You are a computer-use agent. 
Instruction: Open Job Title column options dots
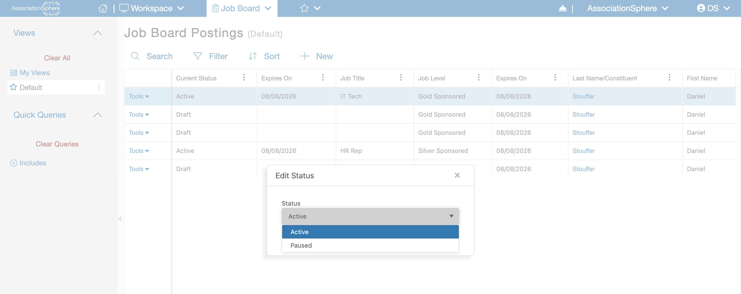point(401,78)
